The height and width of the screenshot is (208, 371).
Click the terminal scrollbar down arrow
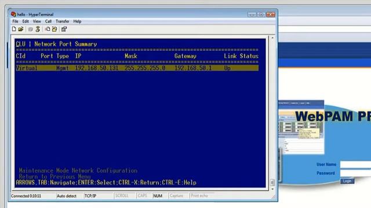pyautogui.click(x=272, y=189)
